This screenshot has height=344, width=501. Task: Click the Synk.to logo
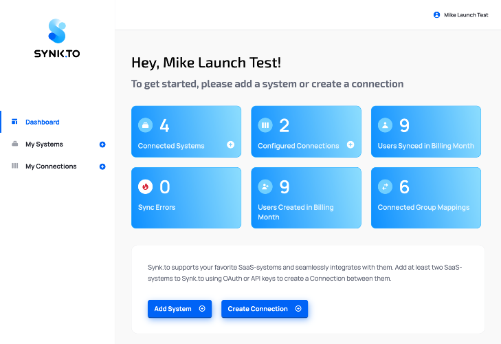pos(57,39)
